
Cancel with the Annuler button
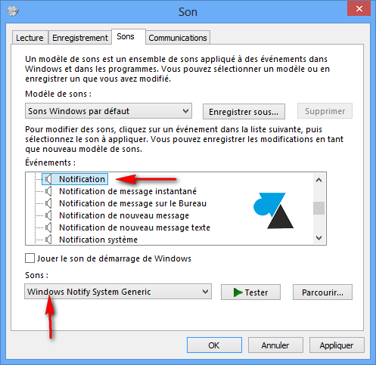275,345
